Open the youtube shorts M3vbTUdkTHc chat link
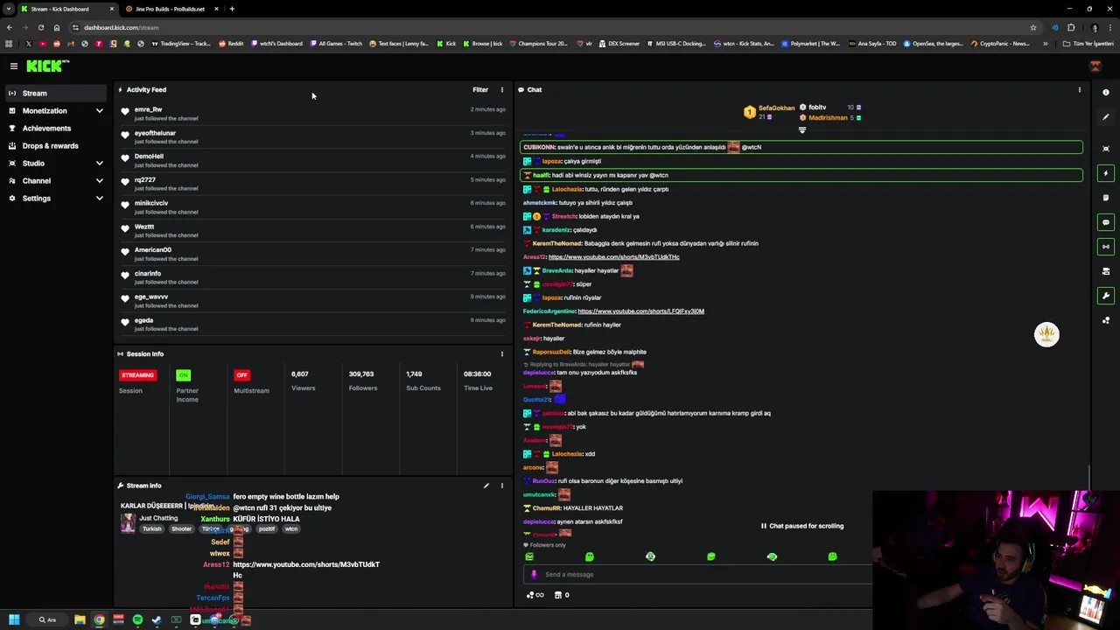This screenshot has height=630, width=1120. 613,257
